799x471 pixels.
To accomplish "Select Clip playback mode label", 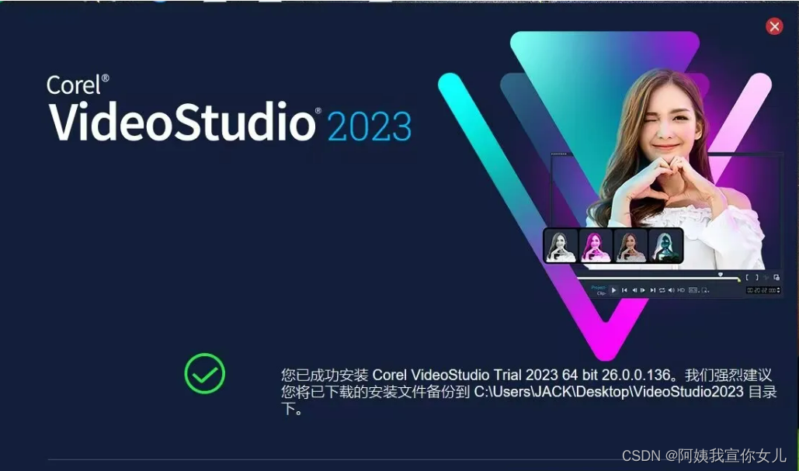I will point(601,293).
